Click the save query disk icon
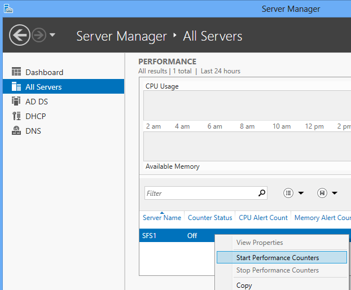 (322, 193)
